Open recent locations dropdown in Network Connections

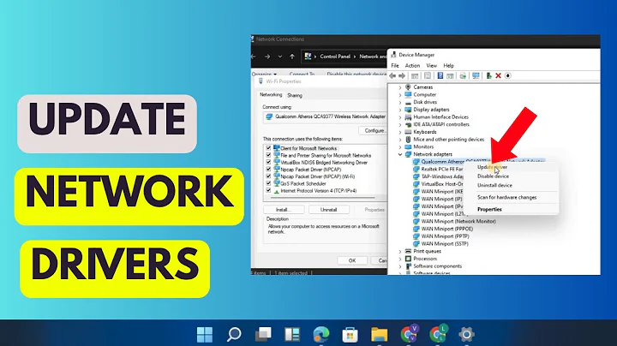[x=279, y=57]
